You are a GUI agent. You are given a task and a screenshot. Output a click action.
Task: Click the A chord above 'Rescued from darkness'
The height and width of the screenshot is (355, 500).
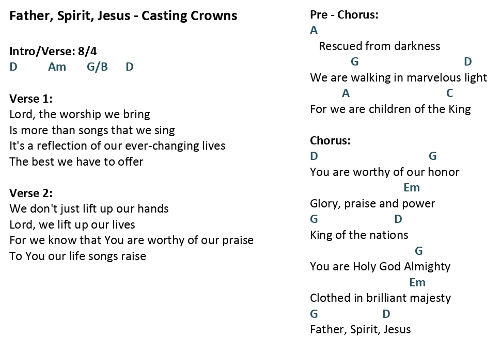314,30
